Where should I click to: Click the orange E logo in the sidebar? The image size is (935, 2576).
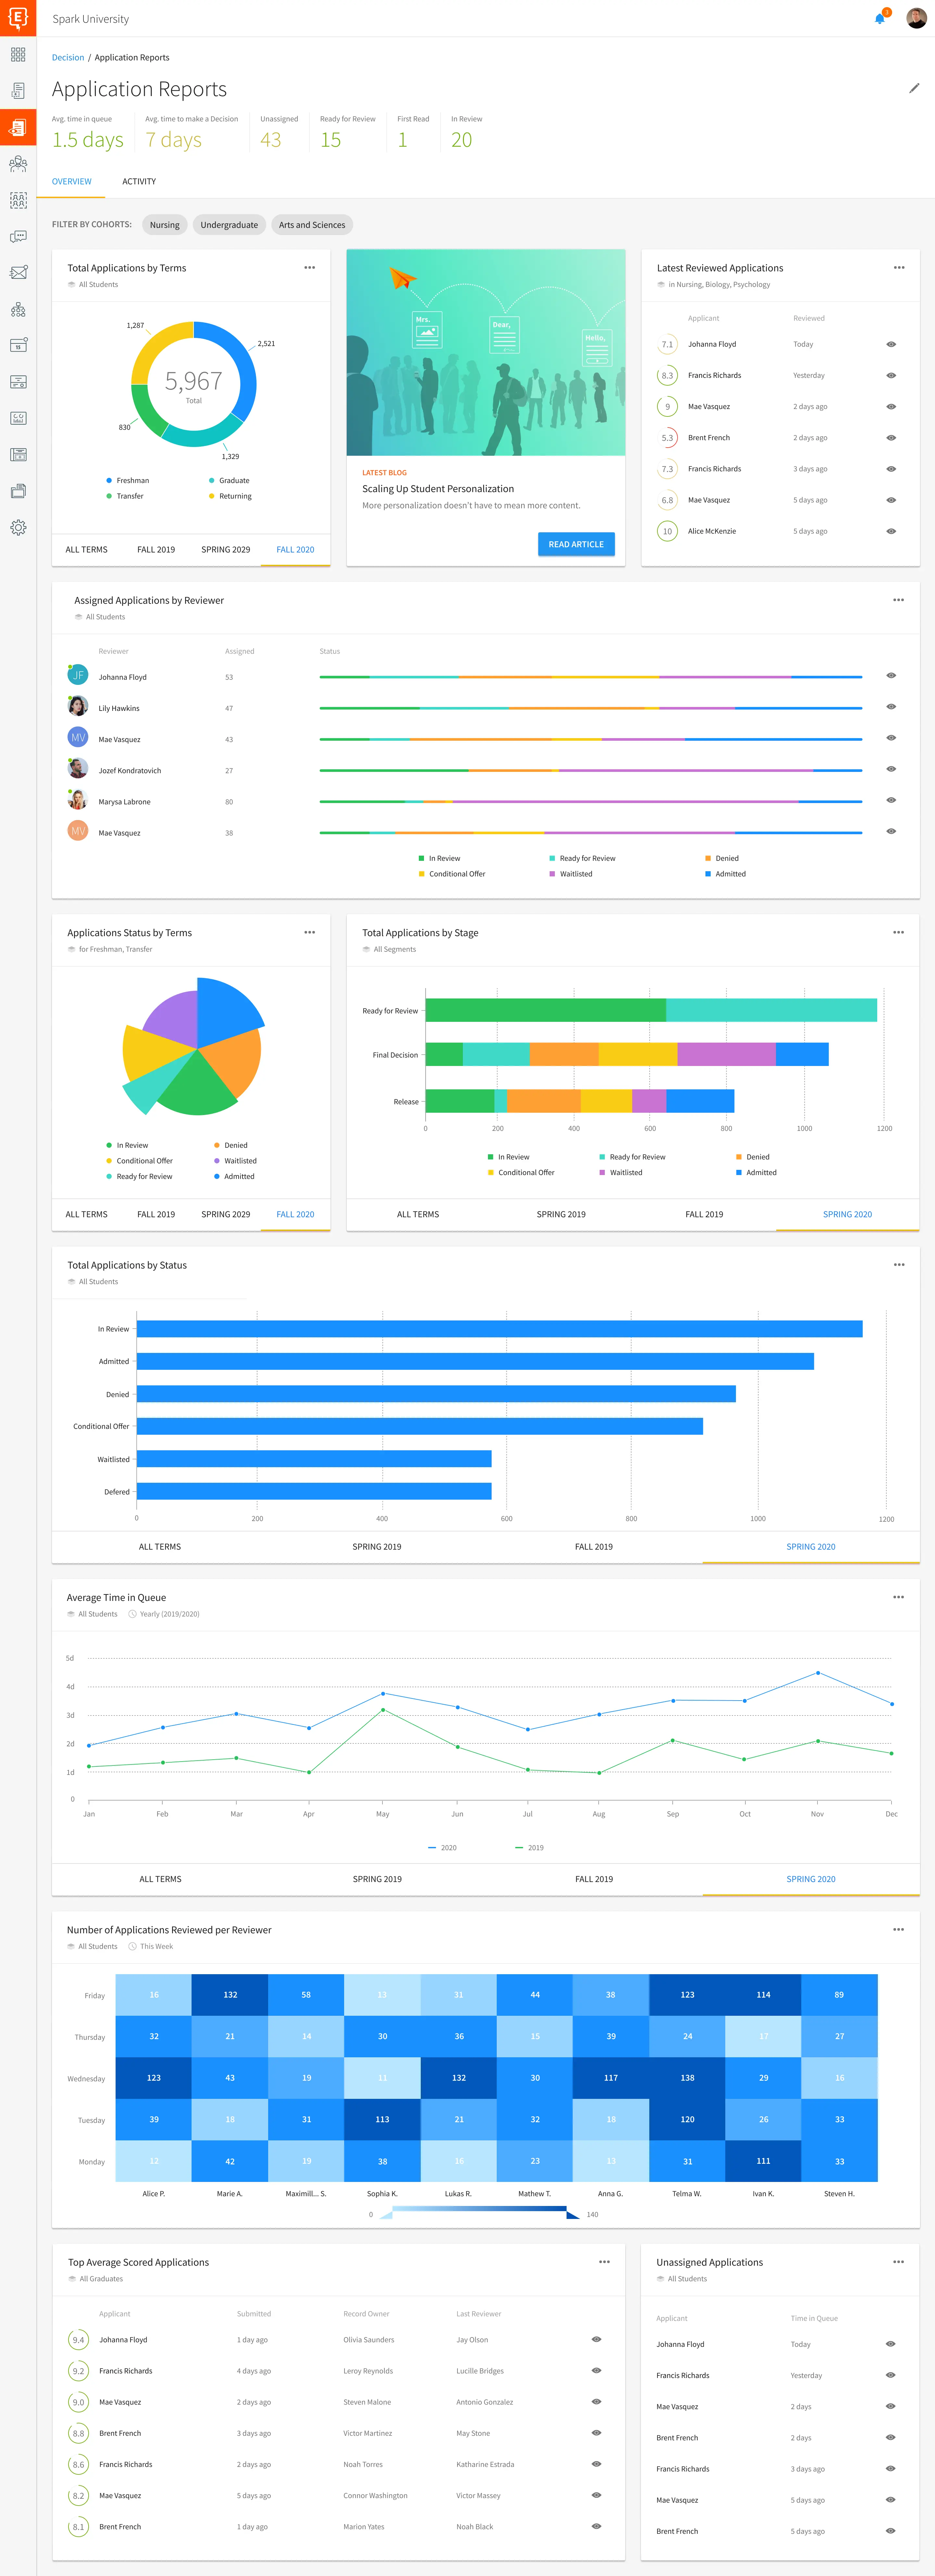[18, 18]
